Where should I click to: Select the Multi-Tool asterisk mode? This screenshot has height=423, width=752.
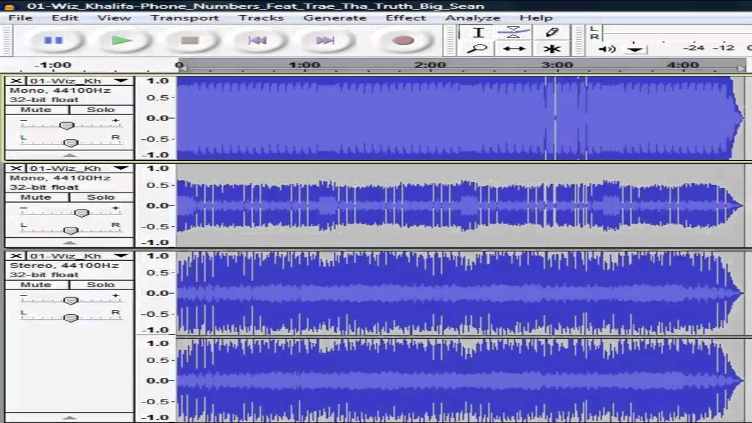coord(551,49)
